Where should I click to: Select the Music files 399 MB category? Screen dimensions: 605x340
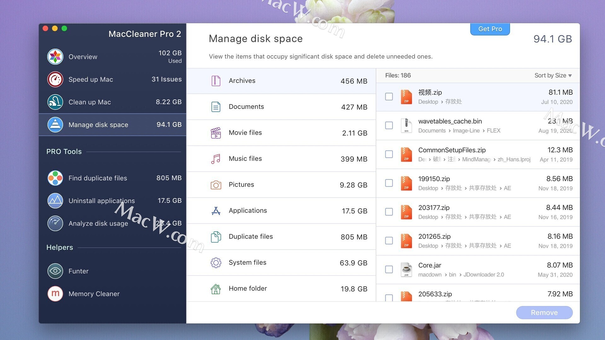pos(281,159)
